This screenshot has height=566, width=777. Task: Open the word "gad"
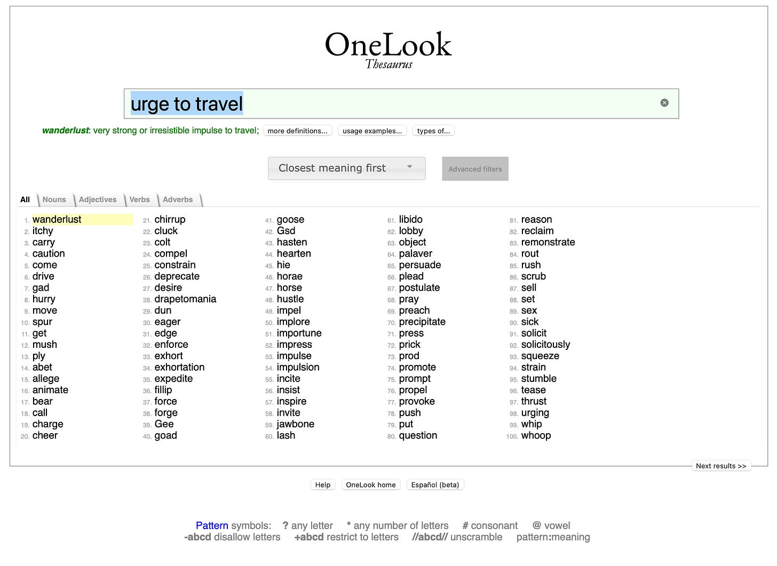click(41, 288)
